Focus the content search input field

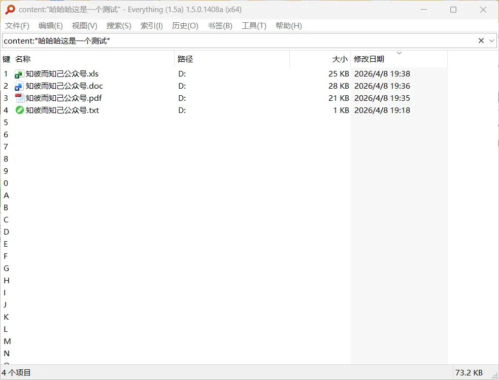click(239, 41)
